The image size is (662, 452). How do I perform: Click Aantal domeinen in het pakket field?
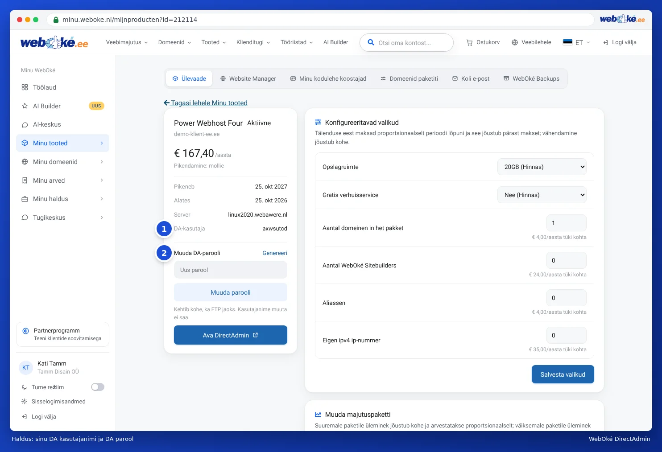point(567,223)
